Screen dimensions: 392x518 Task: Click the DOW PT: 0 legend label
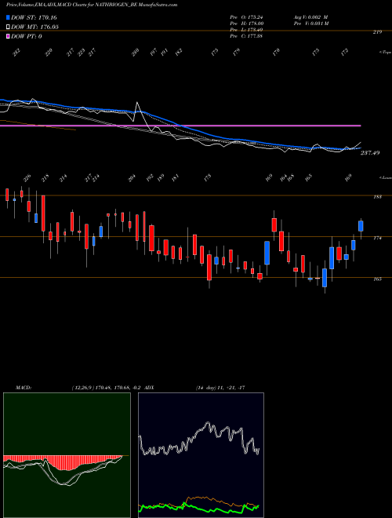pos(26,36)
